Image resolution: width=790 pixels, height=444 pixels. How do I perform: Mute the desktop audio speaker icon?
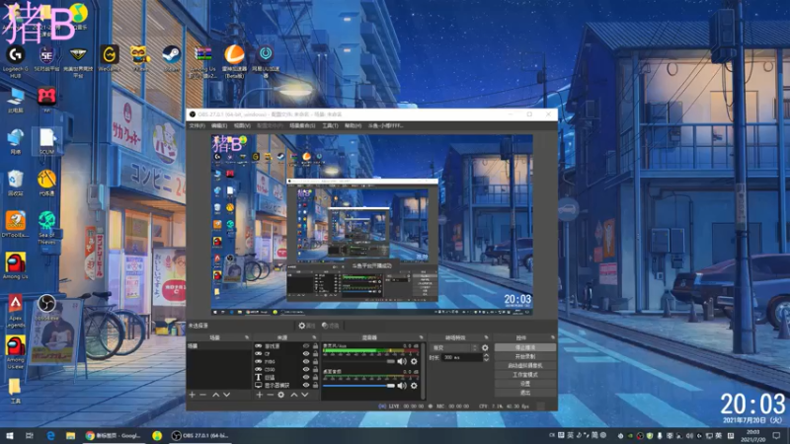[x=402, y=386]
